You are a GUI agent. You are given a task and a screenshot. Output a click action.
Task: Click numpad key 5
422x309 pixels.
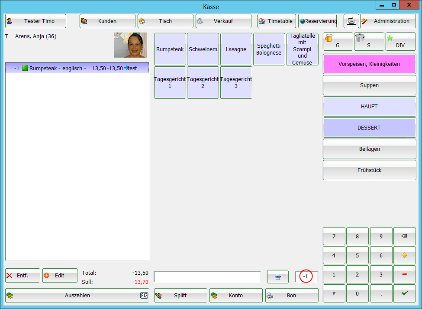(x=358, y=255)
